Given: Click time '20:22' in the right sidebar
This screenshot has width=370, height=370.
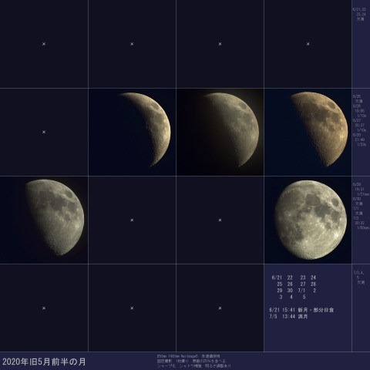Looking at the screenshot, I should pyautogui.click(x=360, y=223).
